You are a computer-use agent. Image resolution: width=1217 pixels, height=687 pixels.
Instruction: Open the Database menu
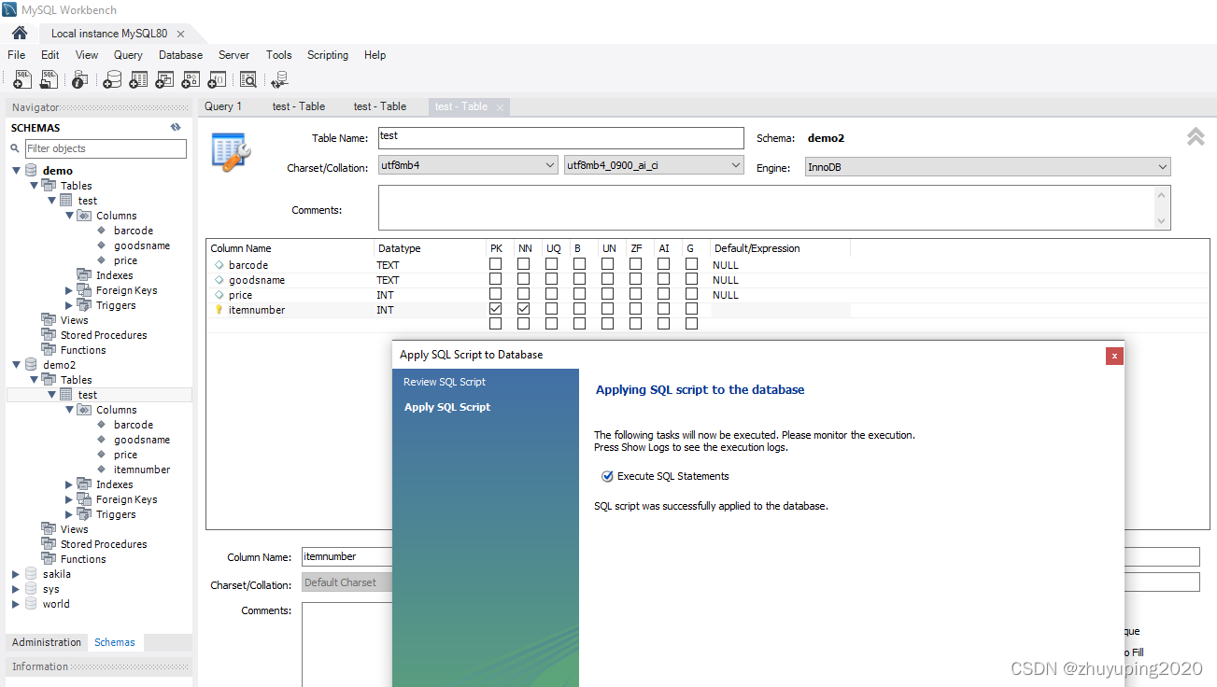180,55
